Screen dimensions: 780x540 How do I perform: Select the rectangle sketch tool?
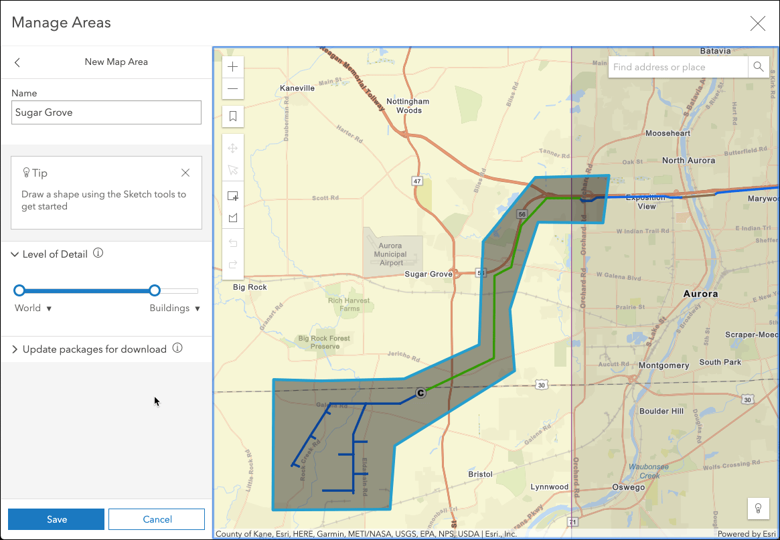coord(232,195)
